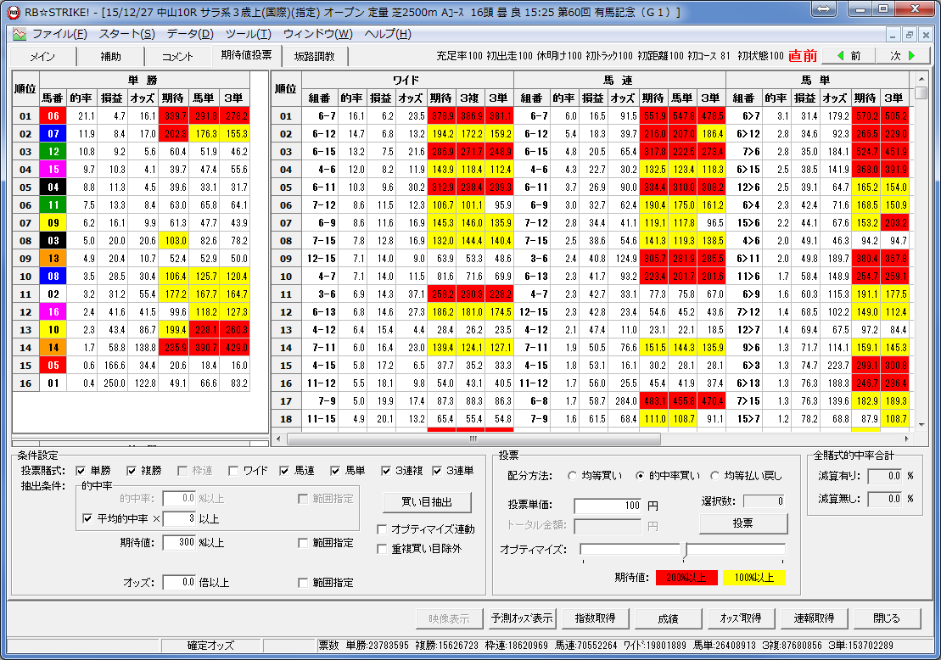
Task: Select 的中率買い allocation radio button
Action: 641,476
